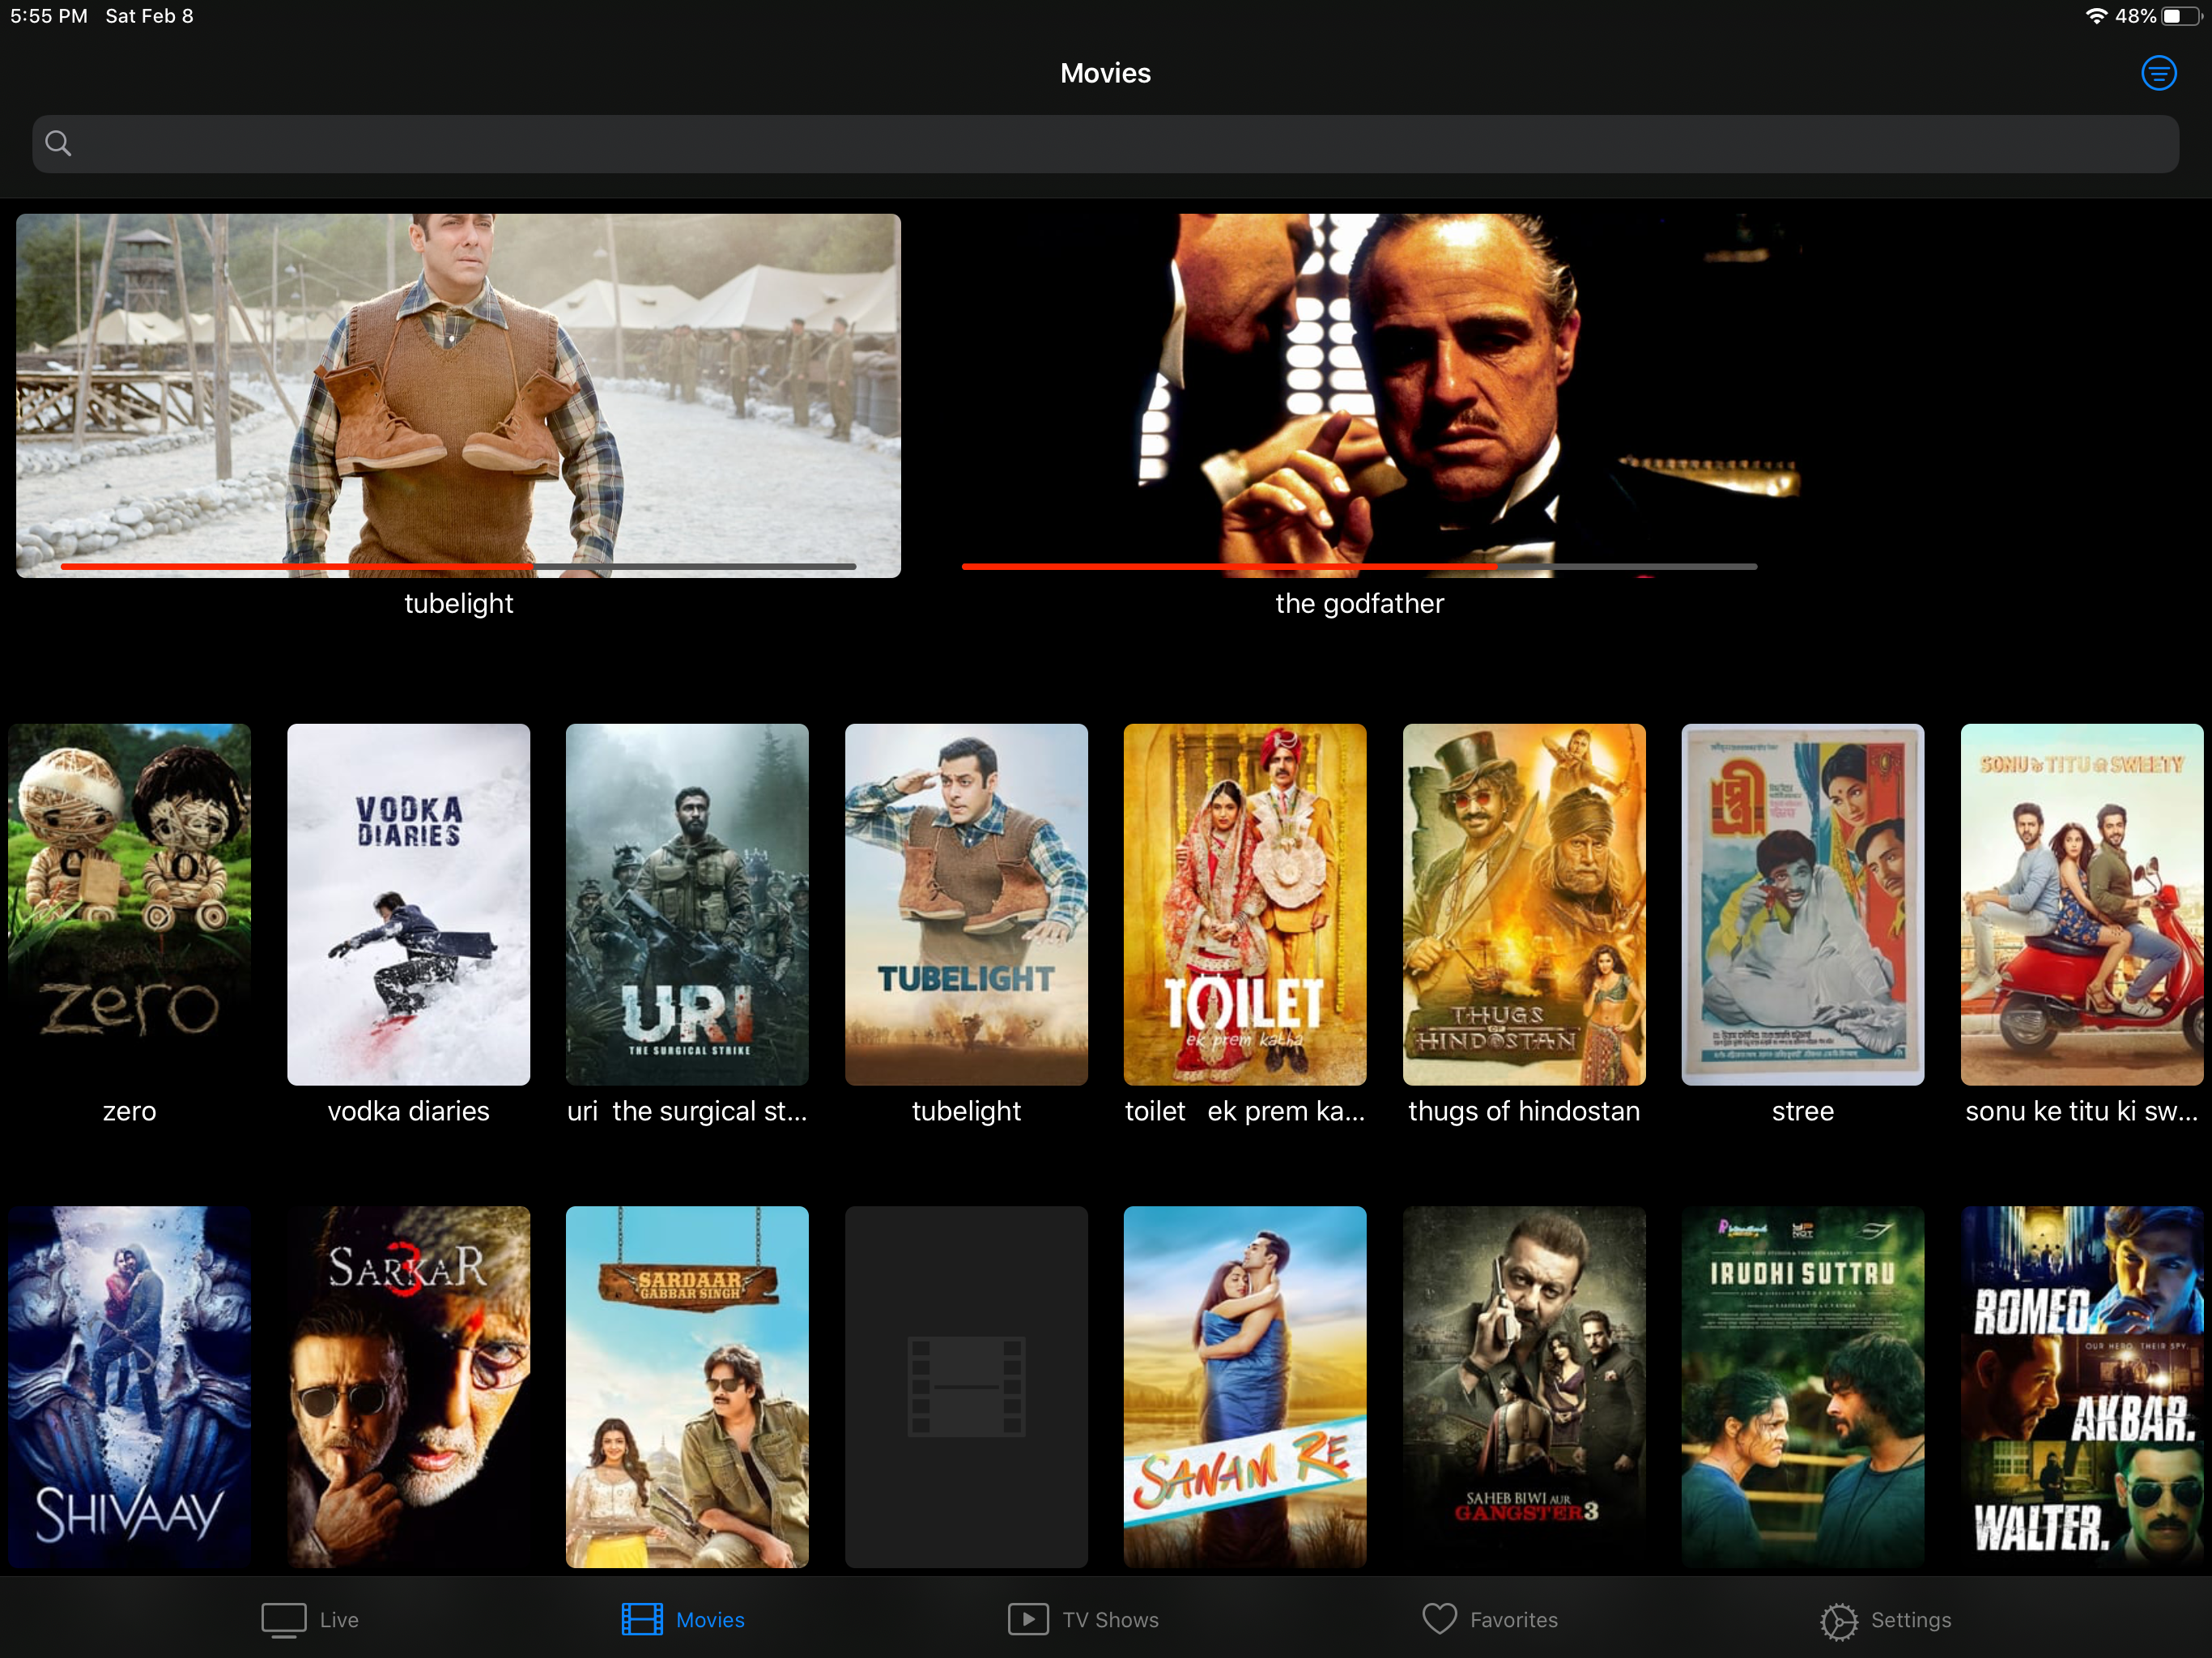Open the Settings gear icon
Image resolution: width=2212 pixels, height=1658 pixels.
point(1838,1620)
